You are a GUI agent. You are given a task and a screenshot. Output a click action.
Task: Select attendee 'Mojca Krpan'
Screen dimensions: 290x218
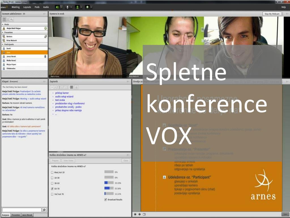pos(24,64)
